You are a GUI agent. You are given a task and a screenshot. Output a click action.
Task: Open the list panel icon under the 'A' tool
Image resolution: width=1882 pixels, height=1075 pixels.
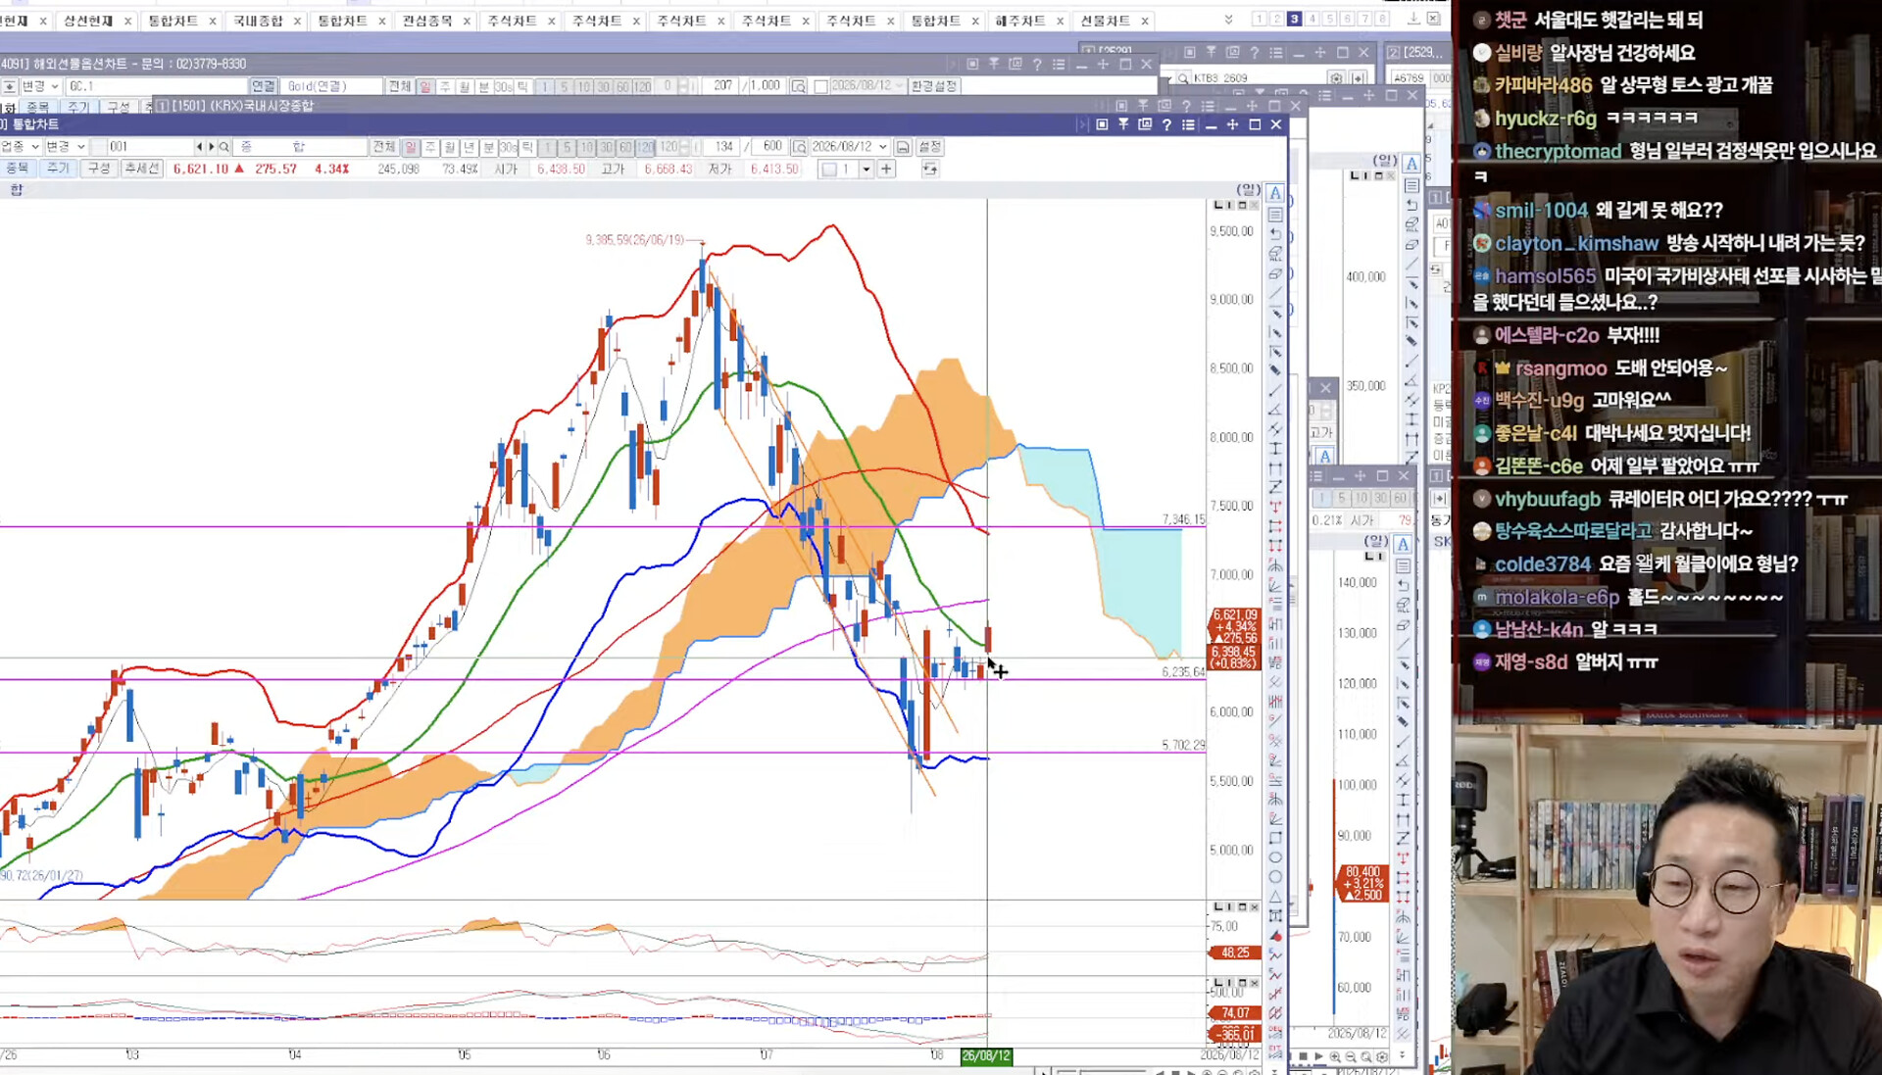(1275, 214)
